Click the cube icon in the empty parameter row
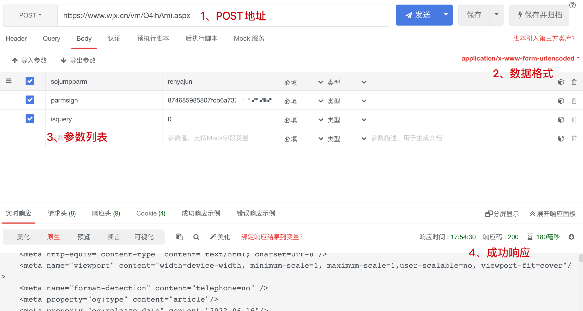 click(x=561, y=139)
